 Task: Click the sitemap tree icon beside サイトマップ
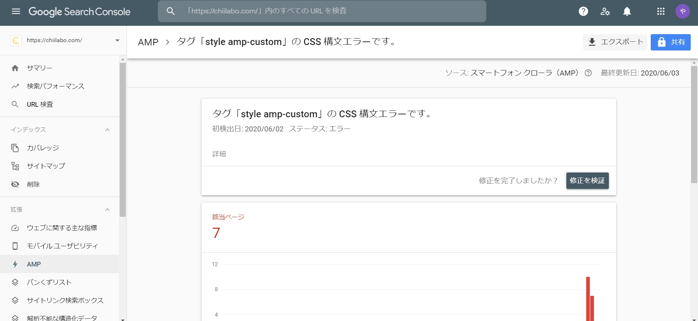click(x=15, y=166)
